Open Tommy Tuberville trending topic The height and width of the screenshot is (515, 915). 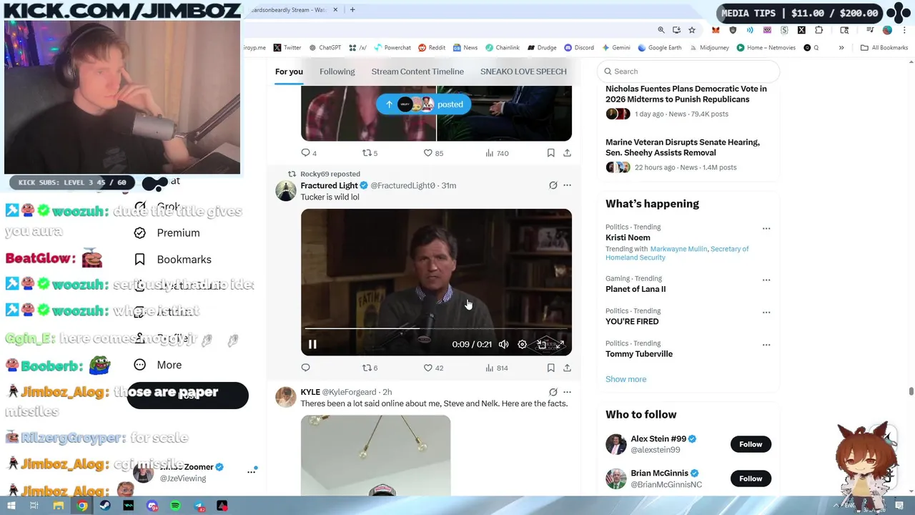pos(639,354)
